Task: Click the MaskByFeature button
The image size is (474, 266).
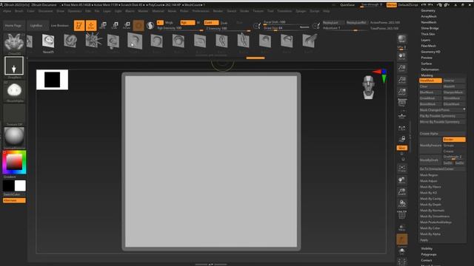Action: click(430, 146)
